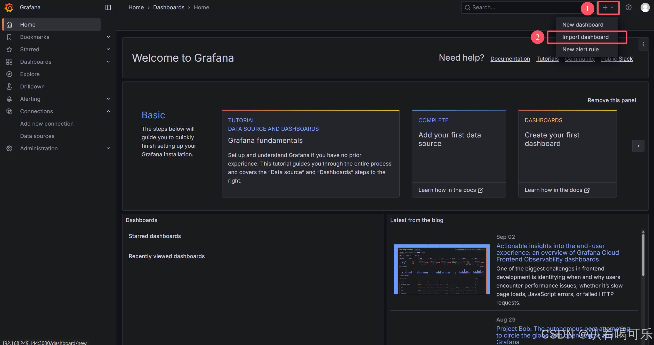Collapse the Connections section chevron
This screenshot has width=654, height=345.
pos(108,111)
